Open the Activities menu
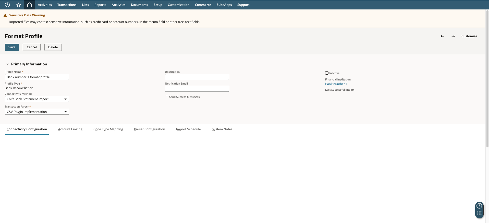The image size is (489, 223). tap(45, 5)
